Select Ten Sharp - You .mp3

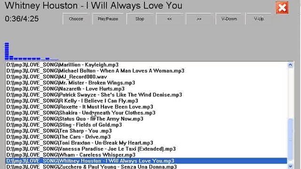146,131
